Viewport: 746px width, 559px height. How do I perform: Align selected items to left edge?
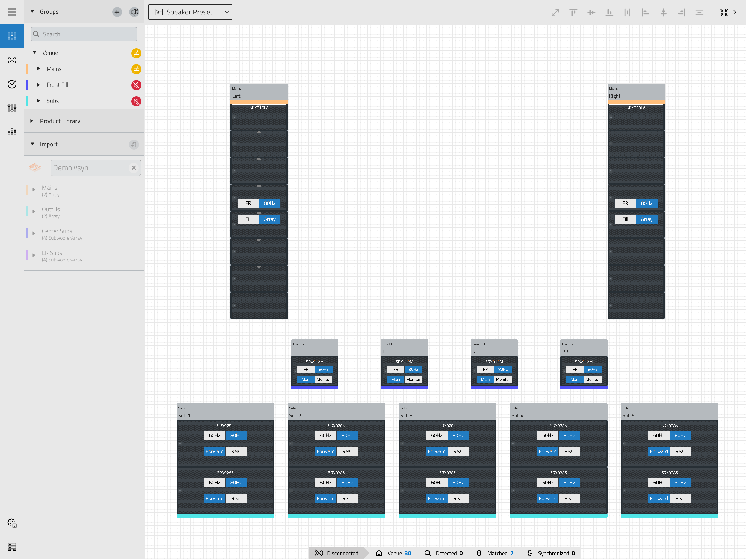pos(645,13)
